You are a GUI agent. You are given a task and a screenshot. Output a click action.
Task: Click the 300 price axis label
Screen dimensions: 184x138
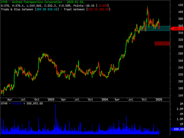tap(181, 47)
